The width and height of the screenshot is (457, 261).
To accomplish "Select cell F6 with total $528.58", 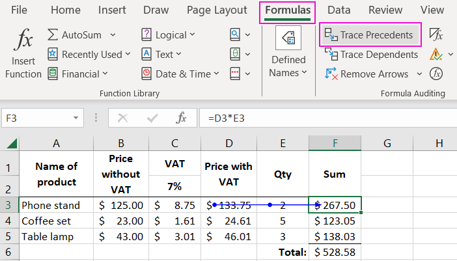I will [x=335, y=251].
